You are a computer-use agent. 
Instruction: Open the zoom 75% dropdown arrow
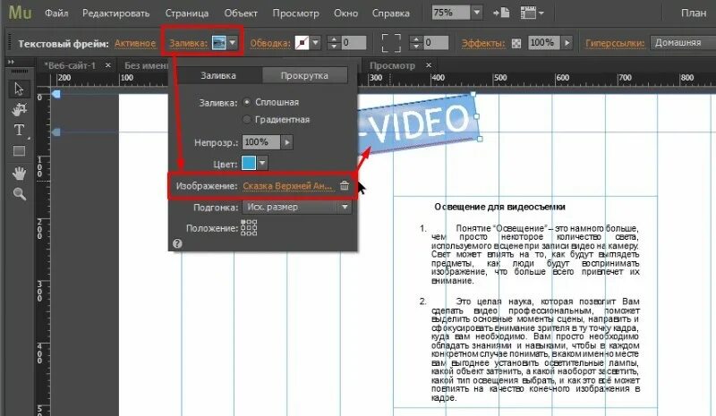pos(476,13)
